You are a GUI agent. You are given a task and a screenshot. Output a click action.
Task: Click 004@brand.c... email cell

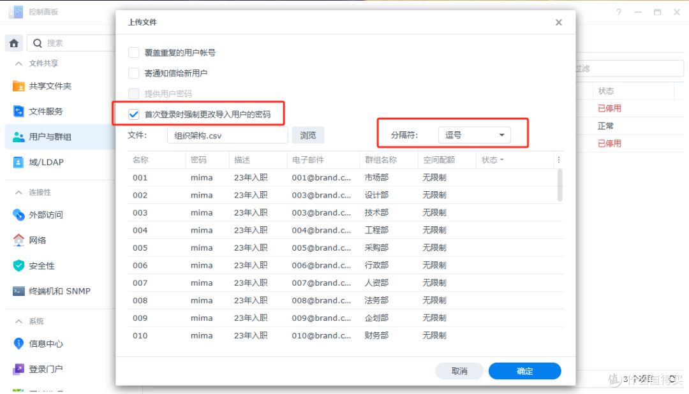click(x=322, y=230)
